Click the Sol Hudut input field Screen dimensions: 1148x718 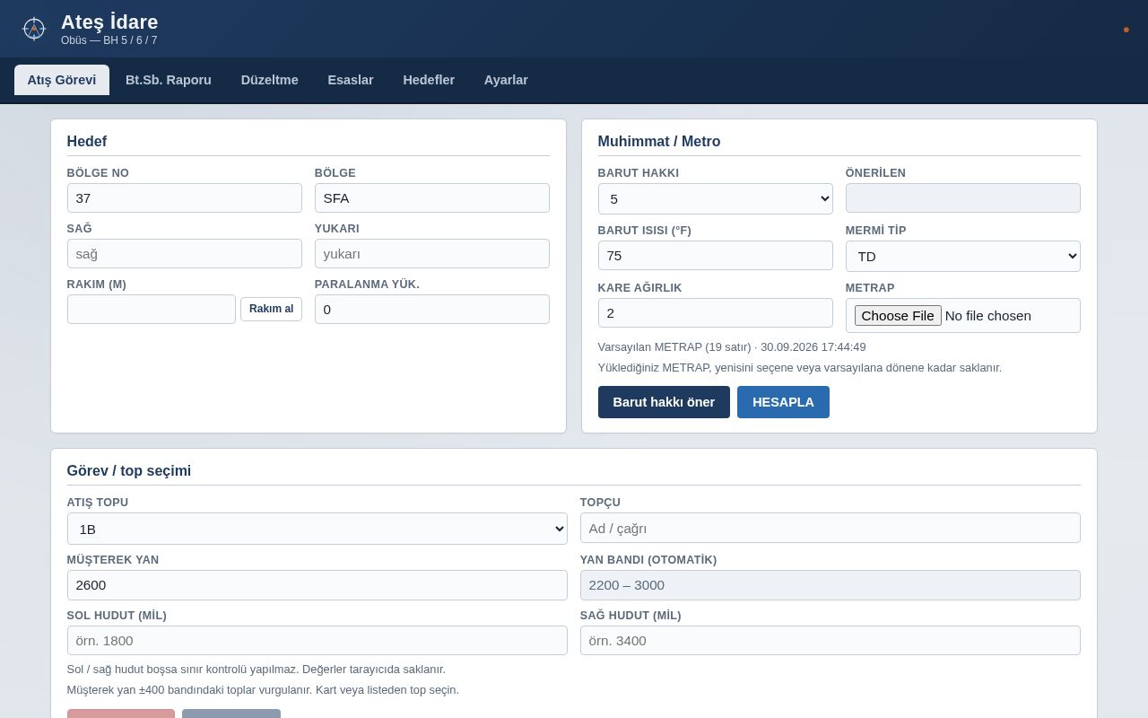click(x=317, y=641)
